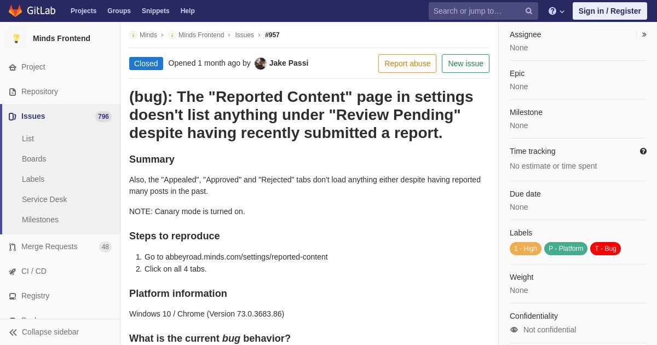The width and height of the screenshot is (657, 345).
Task: Click the Merge Requests icon
Action: 13,247
